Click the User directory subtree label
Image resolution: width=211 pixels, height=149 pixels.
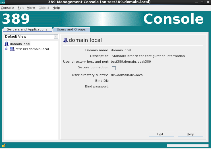pyautogui.click(x=90, y=75)
